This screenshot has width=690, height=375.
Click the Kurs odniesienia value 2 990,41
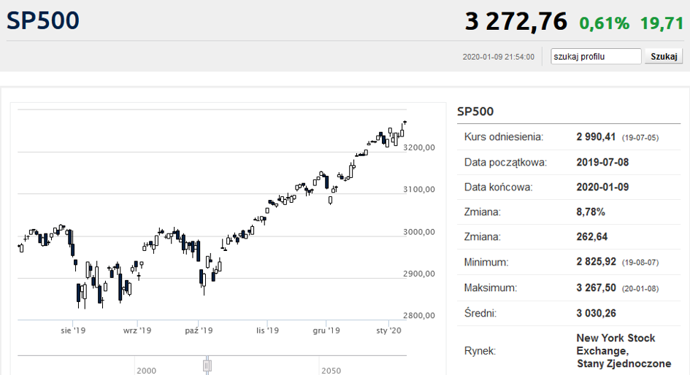click(x=596, y=137)
